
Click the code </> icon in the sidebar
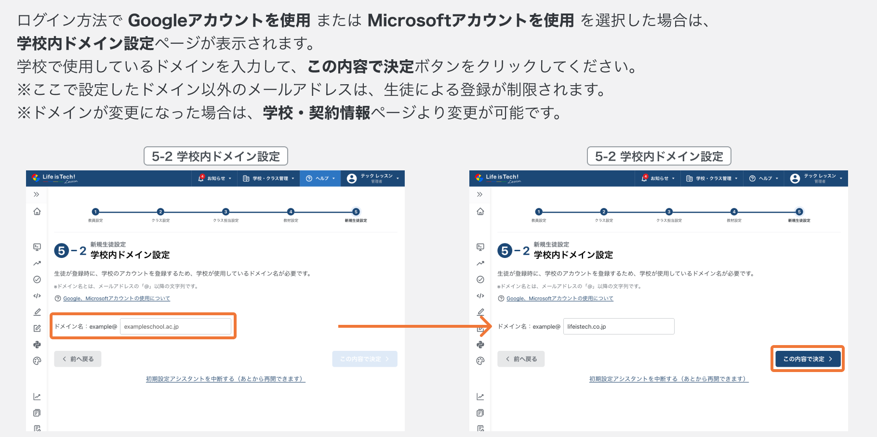coord(37,296)
